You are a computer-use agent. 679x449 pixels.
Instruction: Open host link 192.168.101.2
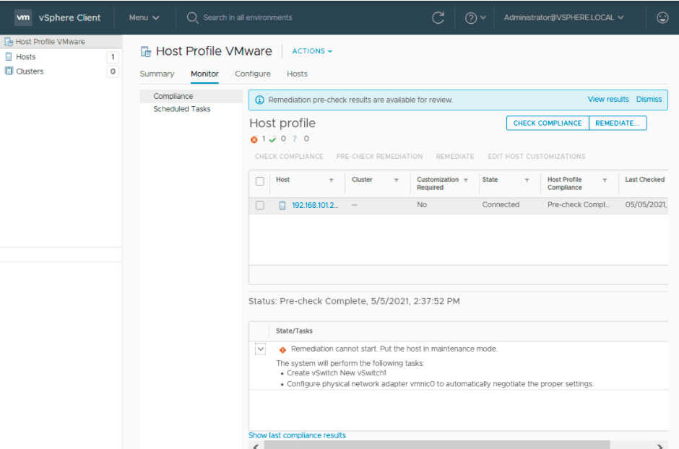point(315,206)
